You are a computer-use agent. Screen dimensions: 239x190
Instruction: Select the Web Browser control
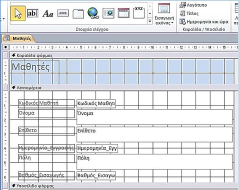[108, 13]
